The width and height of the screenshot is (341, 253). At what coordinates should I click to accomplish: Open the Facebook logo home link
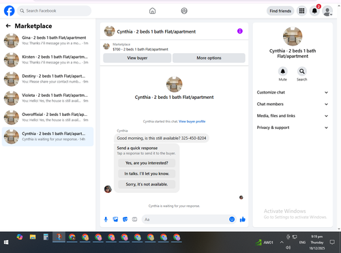point(10,11)
